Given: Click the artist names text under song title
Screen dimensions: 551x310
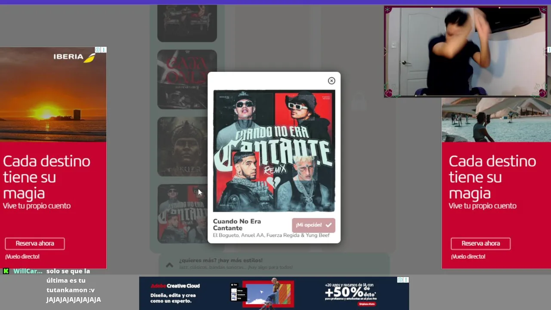Looking at the screenshot, I should [x=271, y=236].
